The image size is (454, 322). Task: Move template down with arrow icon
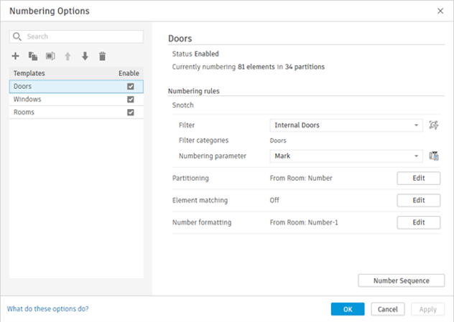(85, 56)
